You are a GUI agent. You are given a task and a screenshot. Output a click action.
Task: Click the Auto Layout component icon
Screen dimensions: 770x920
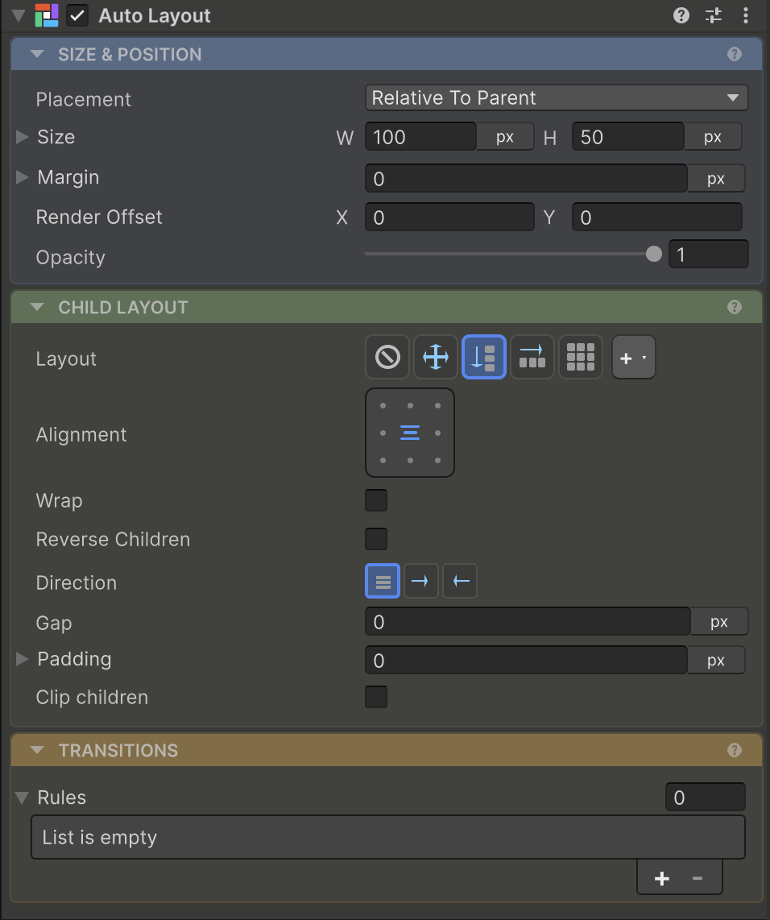click(x=47, y=16)
